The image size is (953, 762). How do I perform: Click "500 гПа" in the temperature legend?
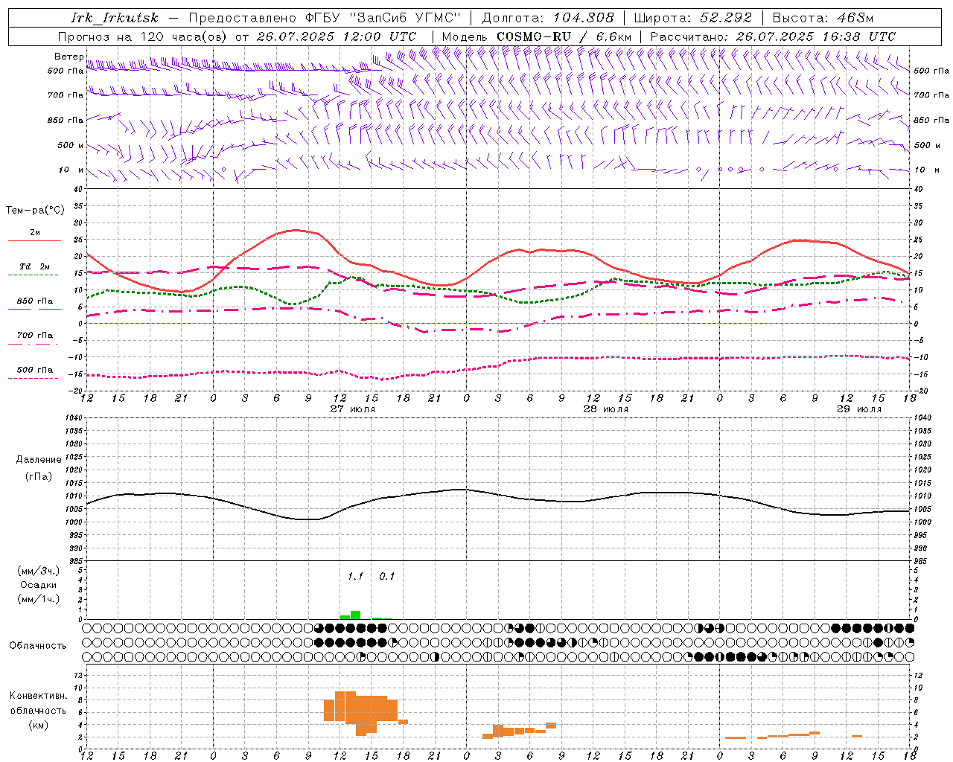tap(35, 370)
